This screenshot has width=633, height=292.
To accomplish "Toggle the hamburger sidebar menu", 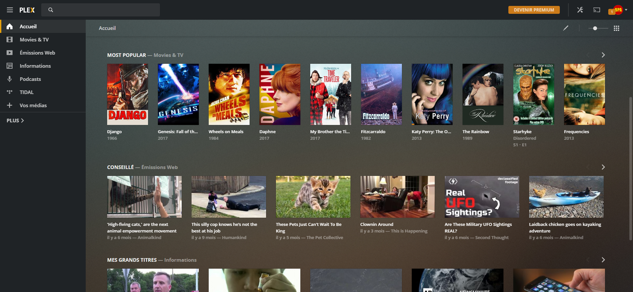I will (x=10, y=10).
